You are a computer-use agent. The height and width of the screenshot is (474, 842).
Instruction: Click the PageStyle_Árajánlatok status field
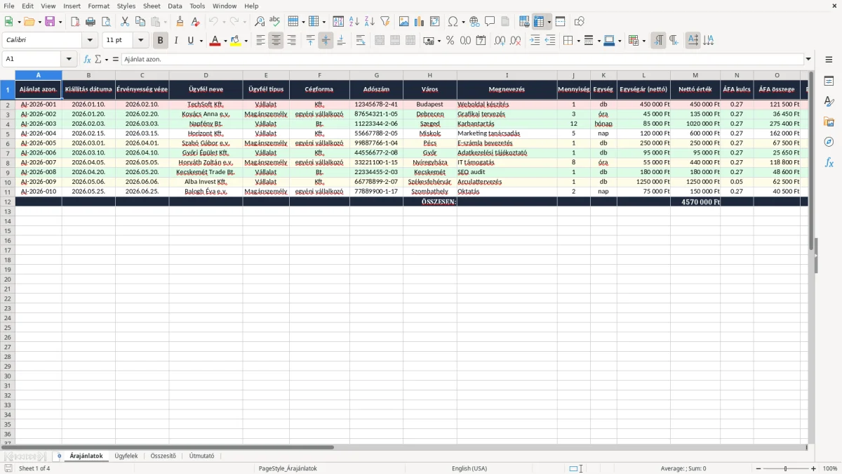click(x=288, y=468)
